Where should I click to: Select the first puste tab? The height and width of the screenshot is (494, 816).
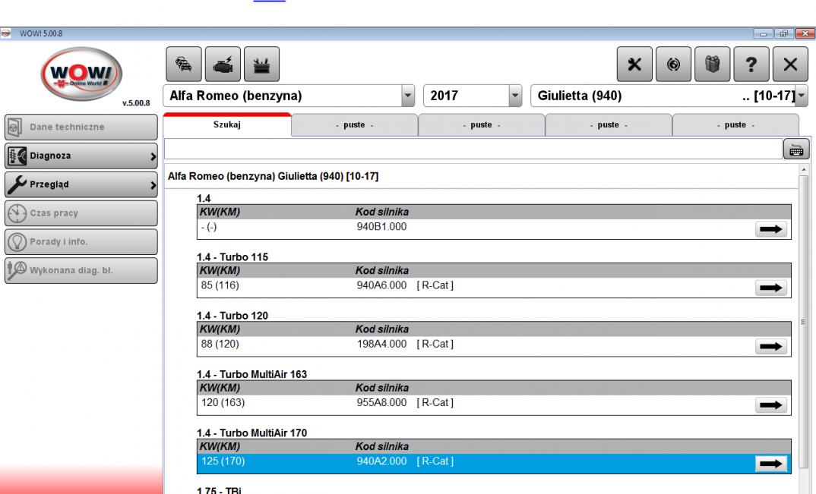click(x=354, y=124)
